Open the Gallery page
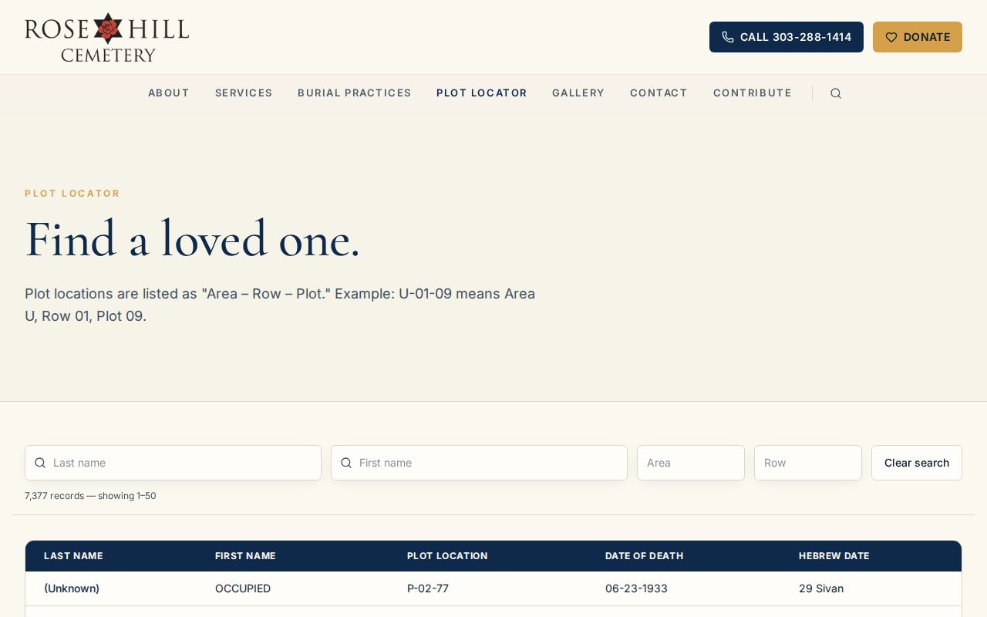The width and height of the screenshot is (987, 617). pyautogui.click(x=578, y=93)
